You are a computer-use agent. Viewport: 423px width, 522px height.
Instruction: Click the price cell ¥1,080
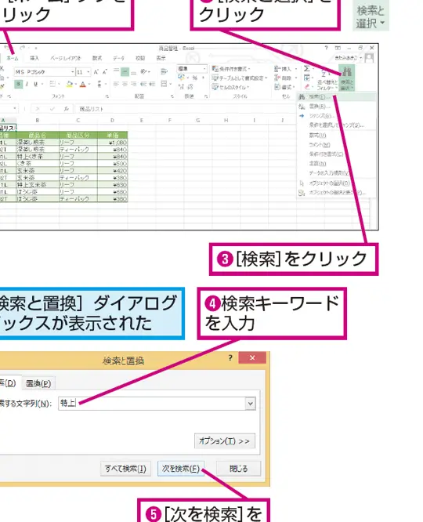[113, 143]
